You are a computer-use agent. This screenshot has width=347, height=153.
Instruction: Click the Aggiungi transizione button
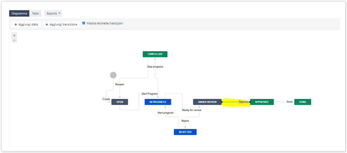[61, 24]
